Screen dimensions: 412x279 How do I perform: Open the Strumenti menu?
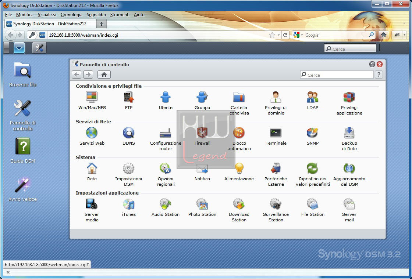click(x=120, y=15)
